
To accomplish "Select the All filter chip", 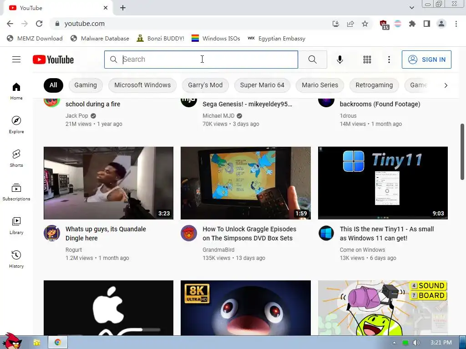I will (53, 85).
